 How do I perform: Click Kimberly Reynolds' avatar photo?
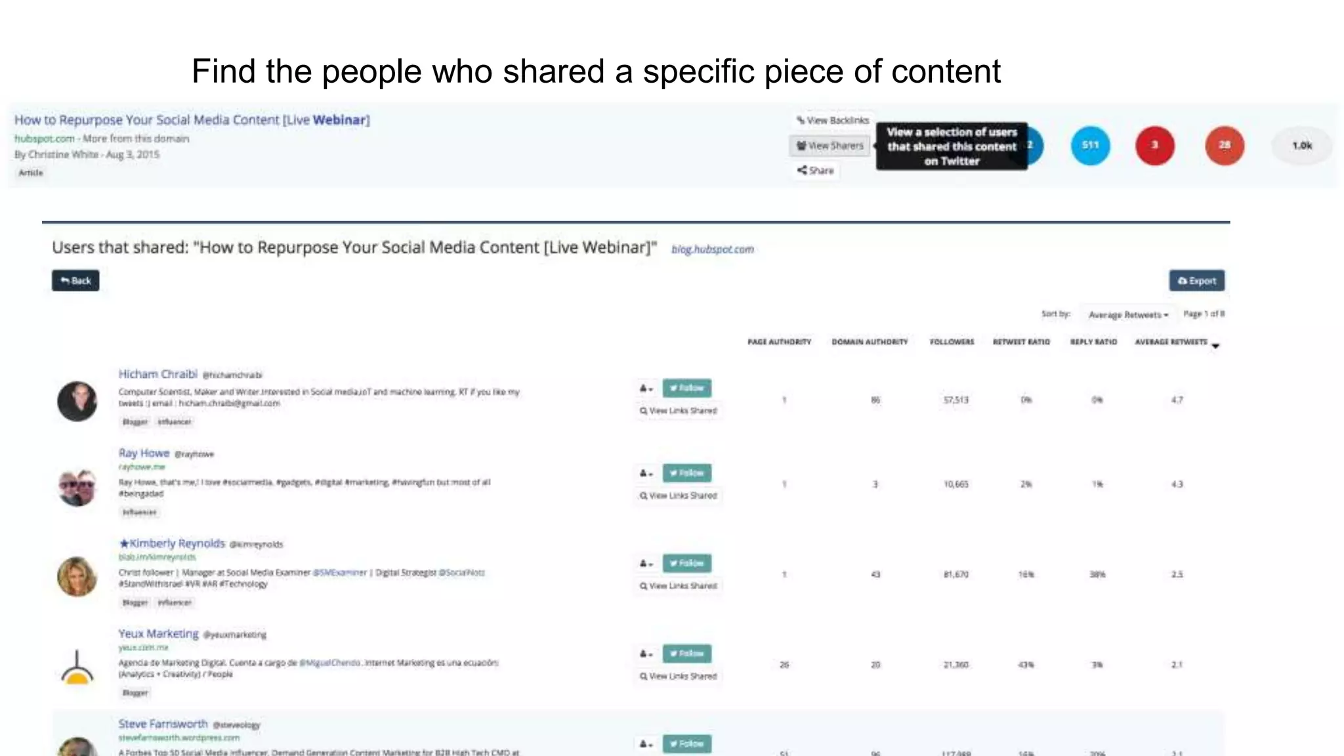77,576
